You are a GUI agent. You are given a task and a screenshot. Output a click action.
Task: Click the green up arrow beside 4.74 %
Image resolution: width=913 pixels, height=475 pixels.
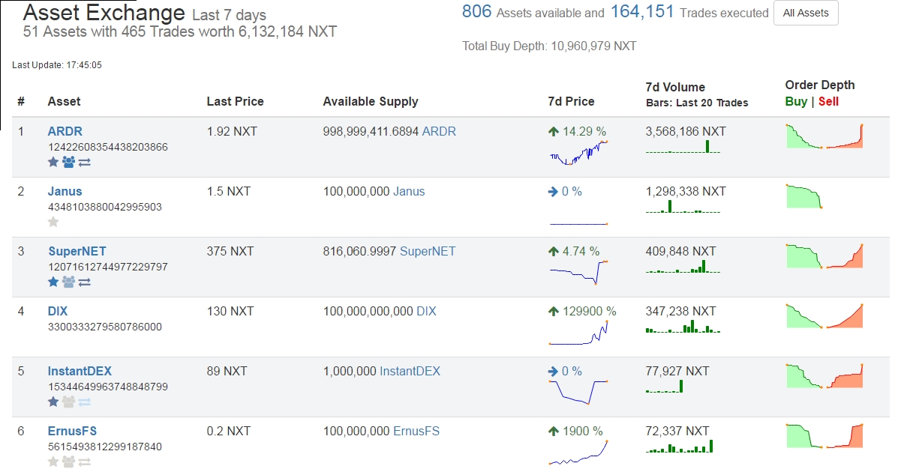coord(554,252)
